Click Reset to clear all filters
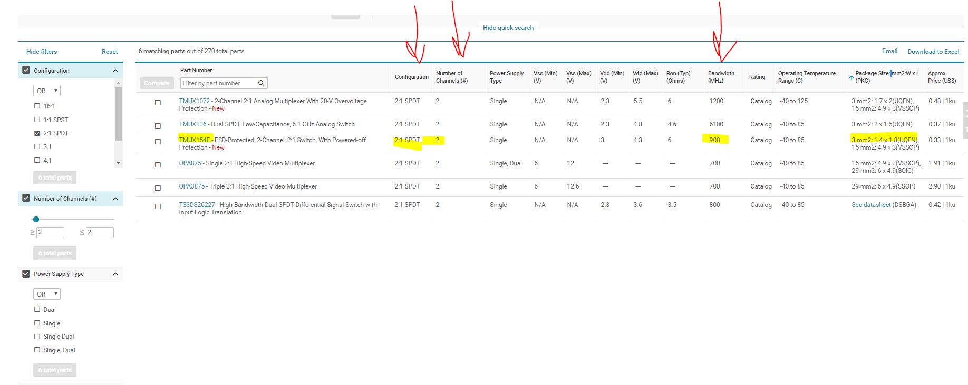This screenshot has height=385, width=968. [x=110, y=52]
